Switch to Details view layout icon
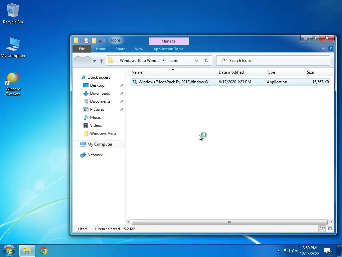Image resolution: width=342 pixels, height=257 pixels. [322, 229]
